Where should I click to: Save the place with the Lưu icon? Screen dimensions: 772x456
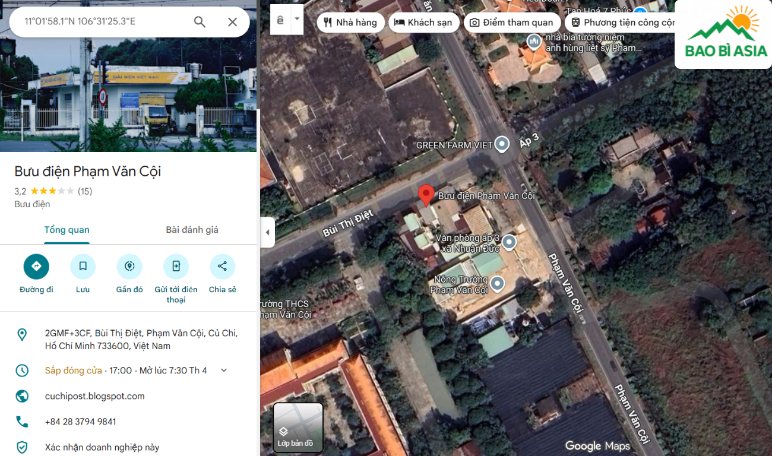point(83,267)
